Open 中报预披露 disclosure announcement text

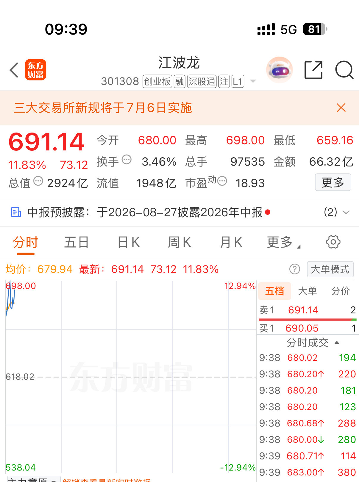[145, 212]
